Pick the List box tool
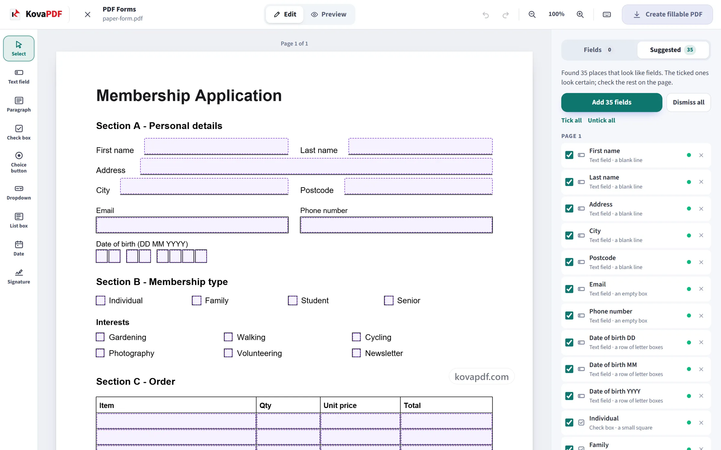This screenshot has width=721, height=450. [x=19, y=220]
